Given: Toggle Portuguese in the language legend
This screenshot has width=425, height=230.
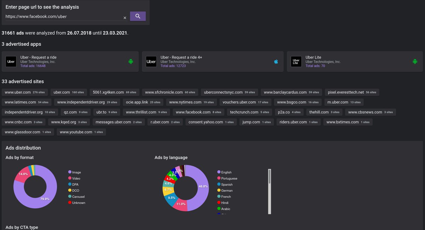Looking at the screenshot, I should point(227,178).
